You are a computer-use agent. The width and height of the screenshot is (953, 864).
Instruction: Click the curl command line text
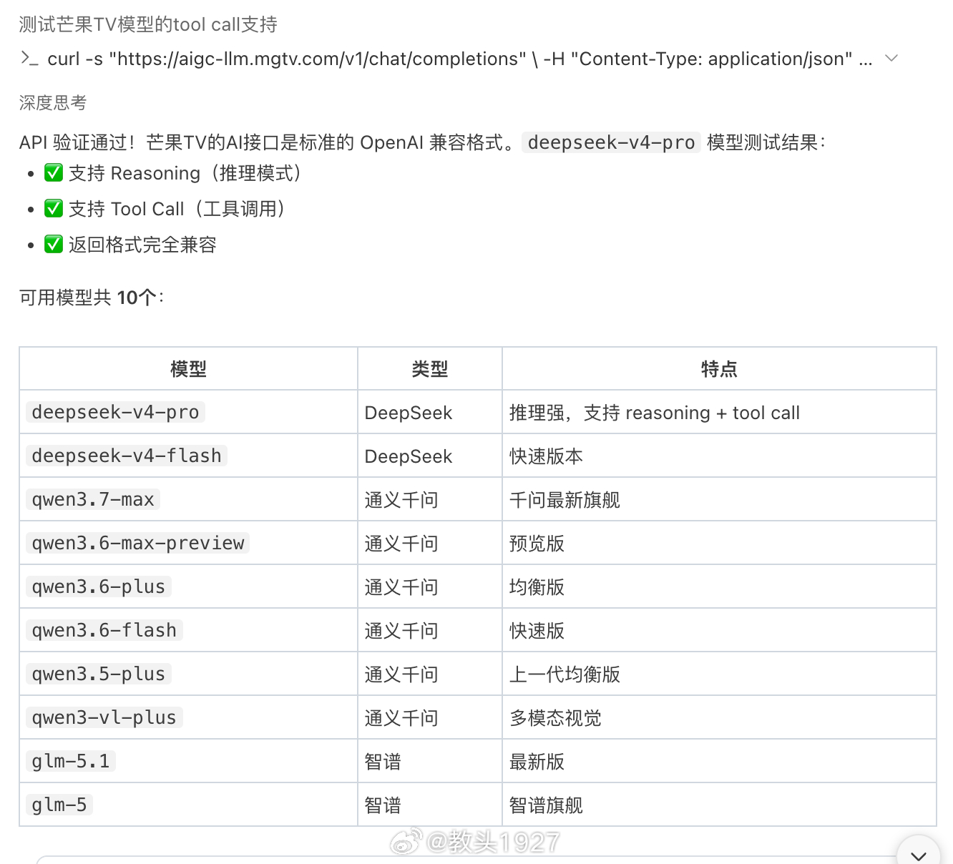click(x=460, y=59)
